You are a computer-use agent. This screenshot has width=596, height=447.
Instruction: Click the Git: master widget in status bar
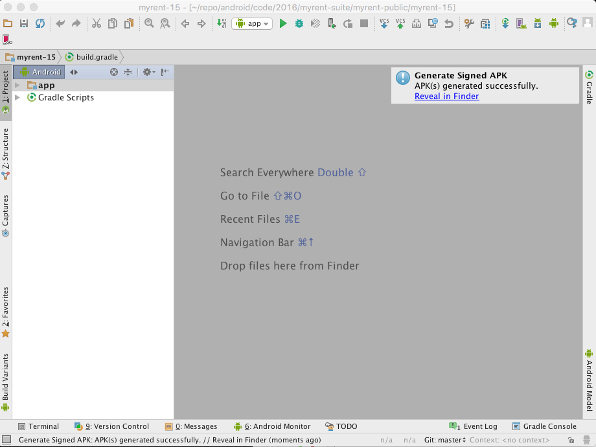(444, 439)
